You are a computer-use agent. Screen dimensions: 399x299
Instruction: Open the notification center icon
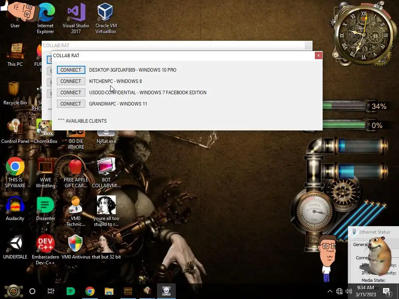(387, 291)
